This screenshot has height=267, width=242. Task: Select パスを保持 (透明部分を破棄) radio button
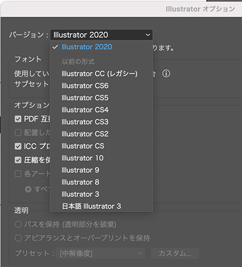click(x=18, y=224)
